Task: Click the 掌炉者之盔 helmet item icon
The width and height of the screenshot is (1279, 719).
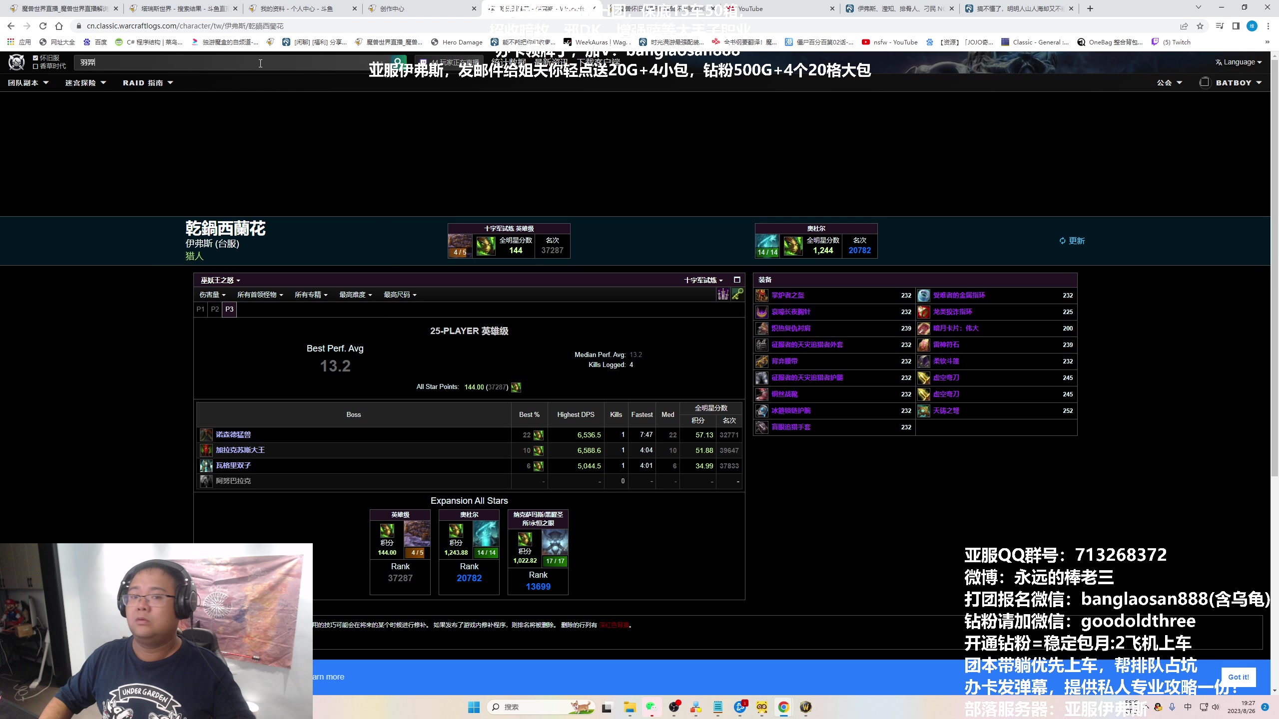Action: coord(761,296)
